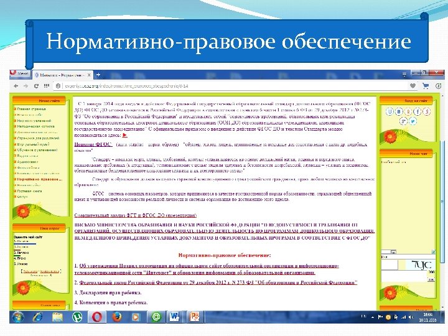Open poll archive link

tap(49, 271)
